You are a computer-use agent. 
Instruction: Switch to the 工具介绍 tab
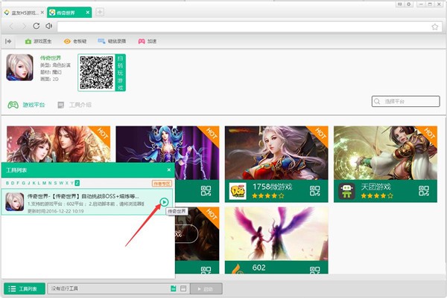pyautogui.click(x=74, y=105)
